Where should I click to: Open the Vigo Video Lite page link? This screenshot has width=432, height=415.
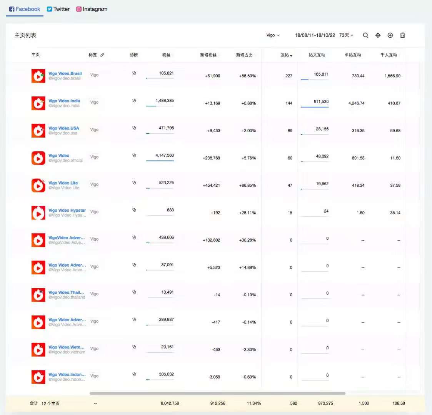click(x=63, y=183)
